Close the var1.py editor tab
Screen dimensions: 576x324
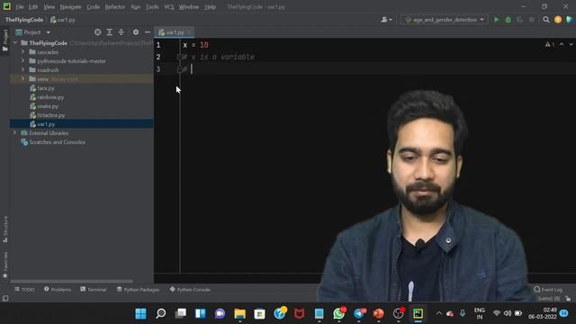[189, 32]
